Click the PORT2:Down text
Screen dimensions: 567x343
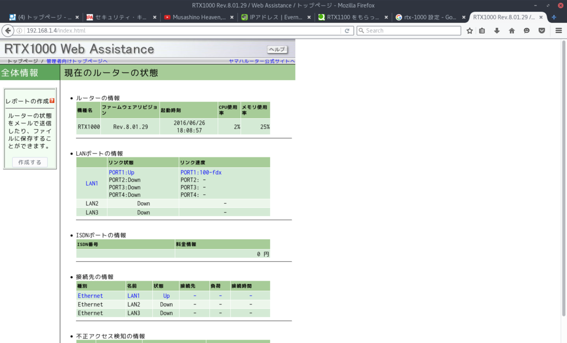pyautogui.click(x=125, y=180)
